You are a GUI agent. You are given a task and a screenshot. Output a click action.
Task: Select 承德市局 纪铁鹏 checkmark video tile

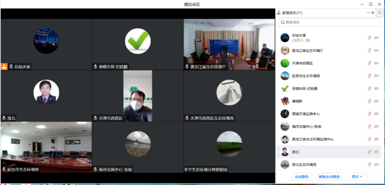[138, 44]
